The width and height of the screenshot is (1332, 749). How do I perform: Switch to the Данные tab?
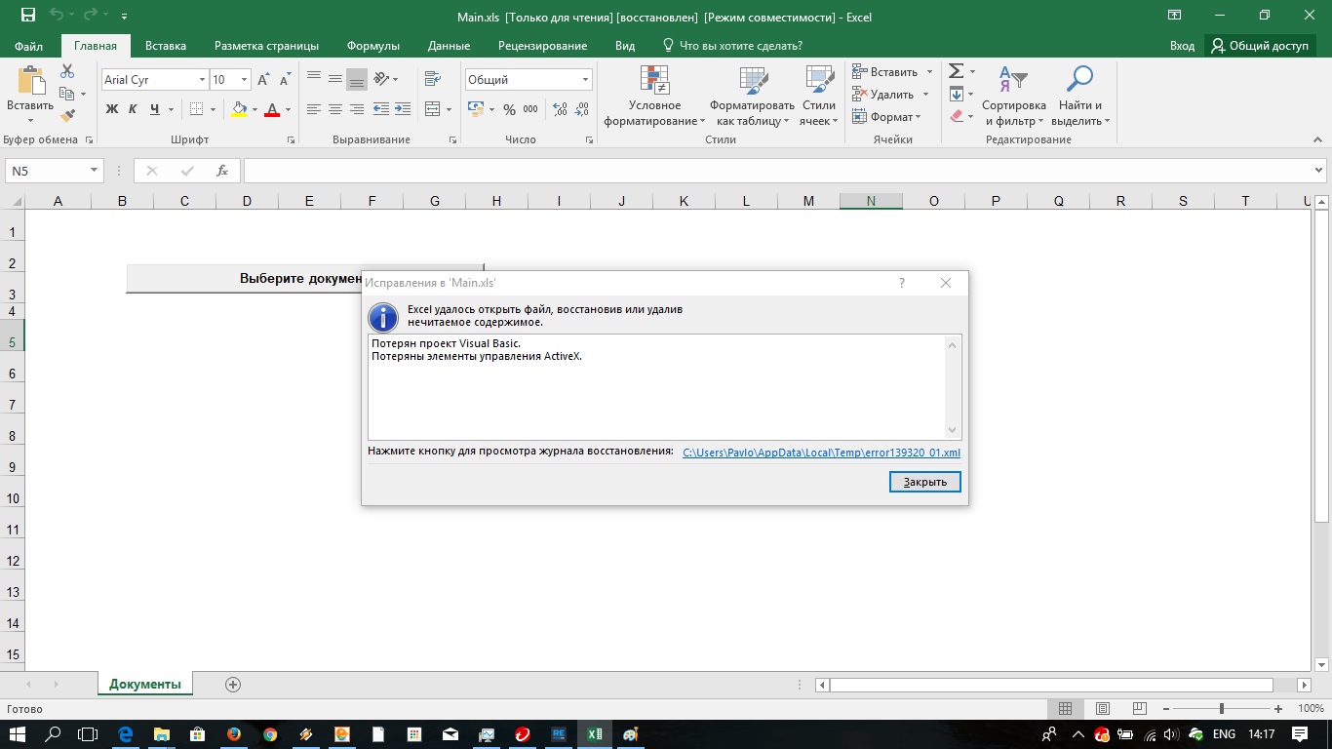point(449,46)
